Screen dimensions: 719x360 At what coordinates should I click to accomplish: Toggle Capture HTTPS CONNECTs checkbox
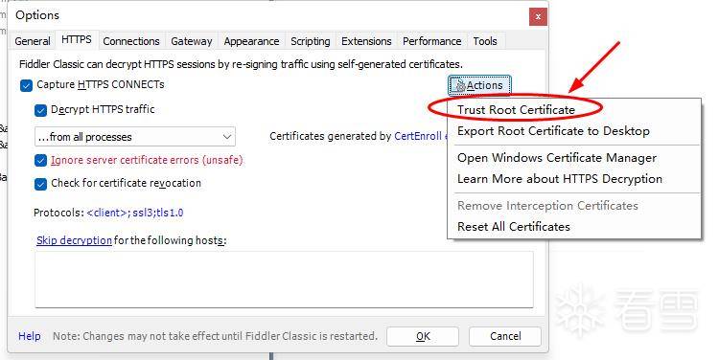tap(26, 85)
